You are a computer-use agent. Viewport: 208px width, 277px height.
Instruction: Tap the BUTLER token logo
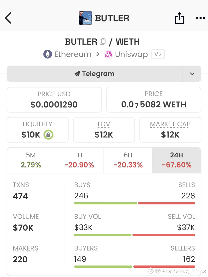[x=85, y=18]
